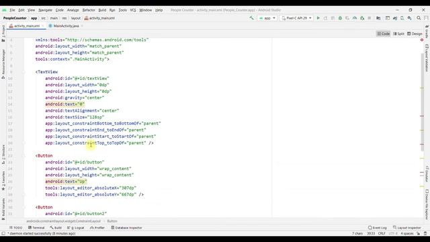Open the Device File Explorer right sidebar panel
The width and height of the screenshot is (430, 242).
click(x=427, y=204)
